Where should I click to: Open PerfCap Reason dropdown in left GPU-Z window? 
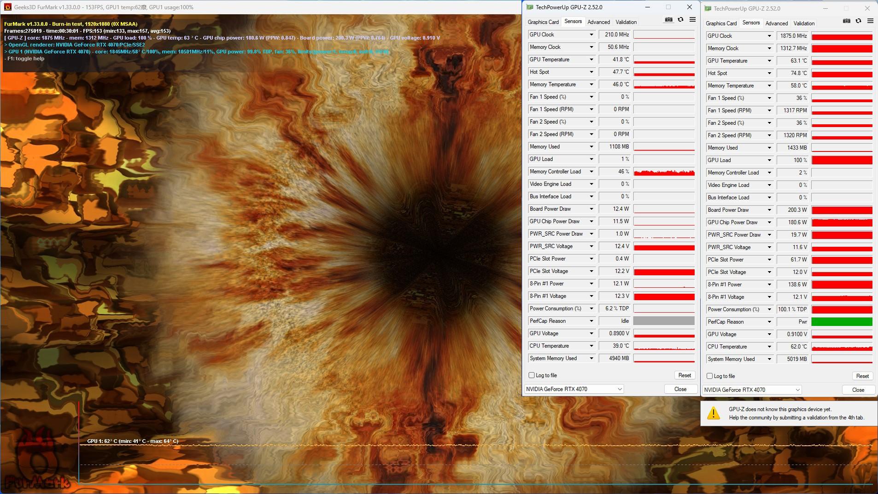(591, 321)
